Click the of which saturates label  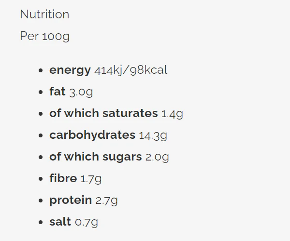[x=103, y=114]
